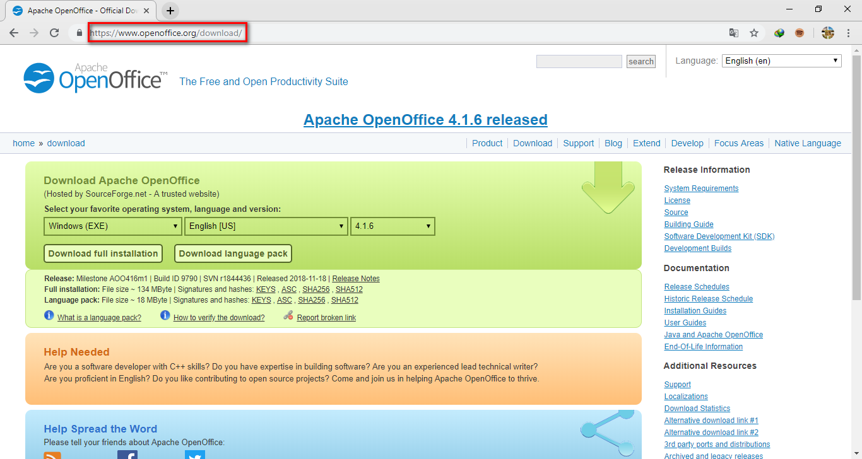Open the Windows (EXE) operating system dropdown
Image resolution: width=862 pixels, height=459 pixels.
(112, 226)
